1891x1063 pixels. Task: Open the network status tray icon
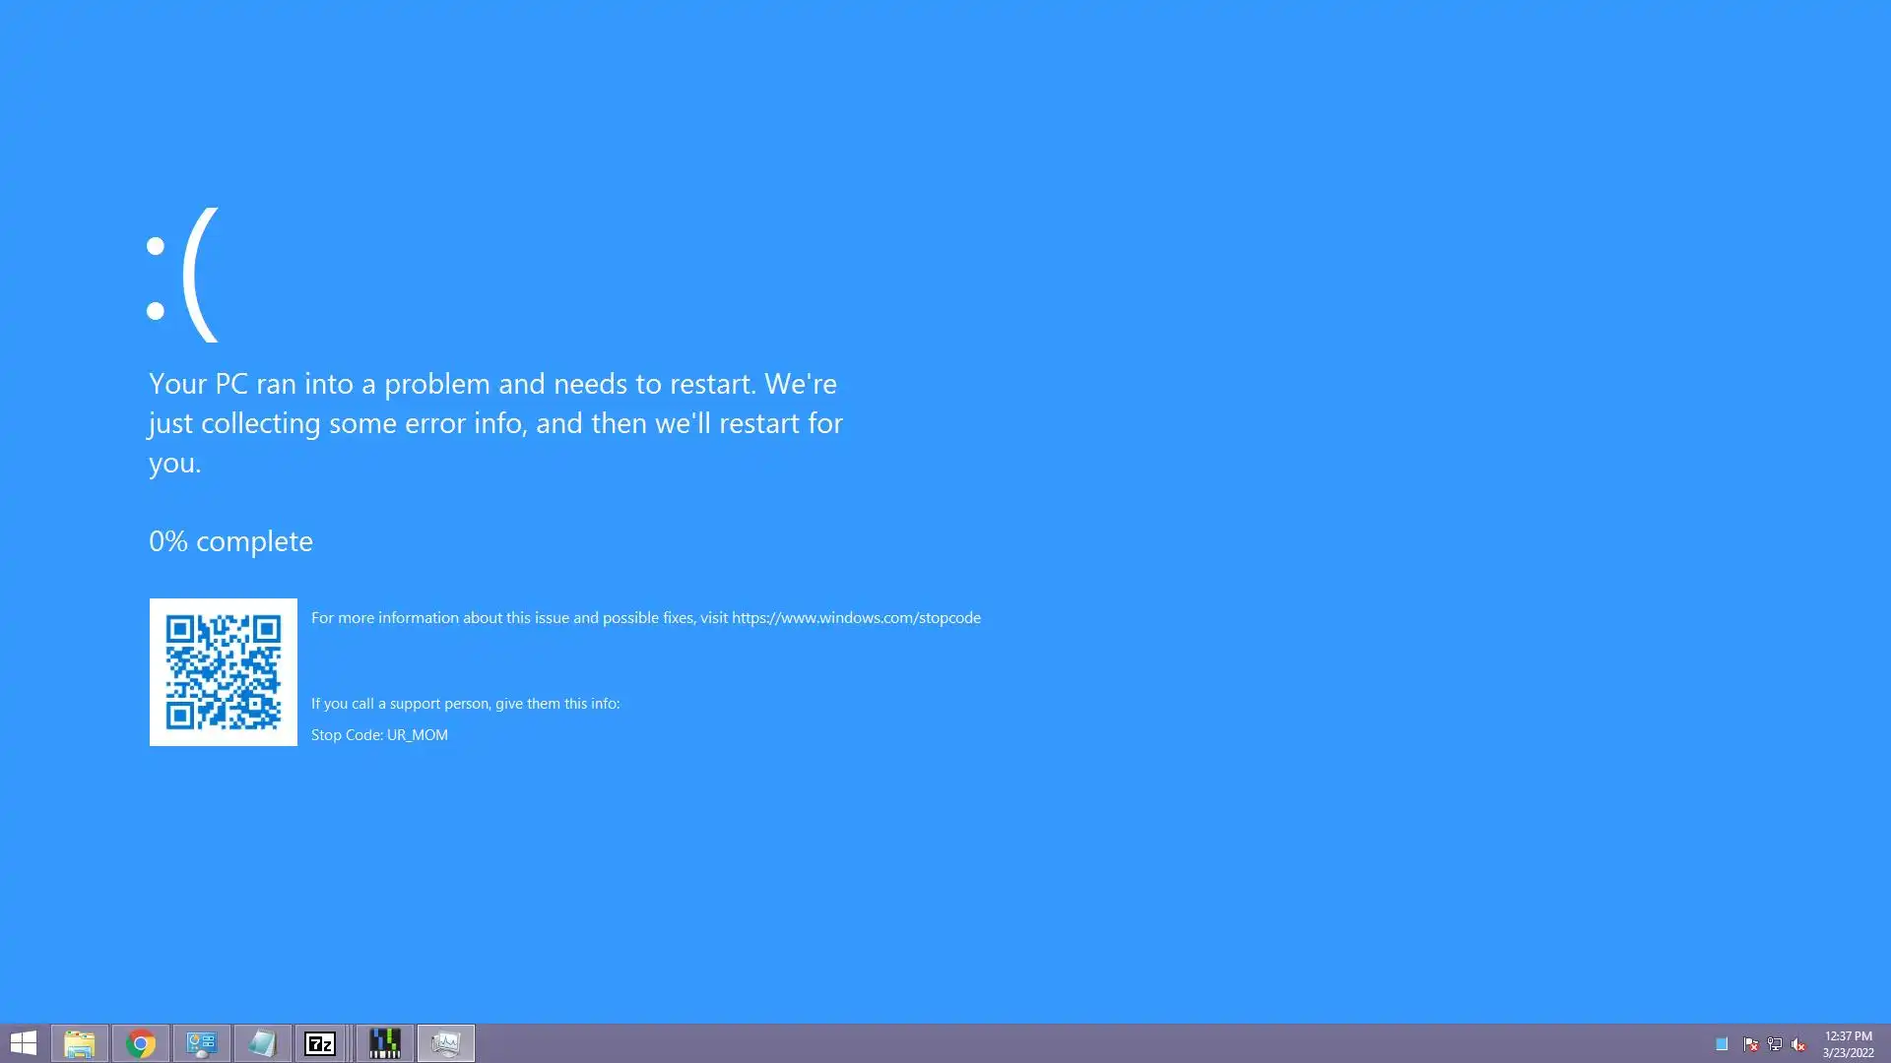coord(1775,1044)
